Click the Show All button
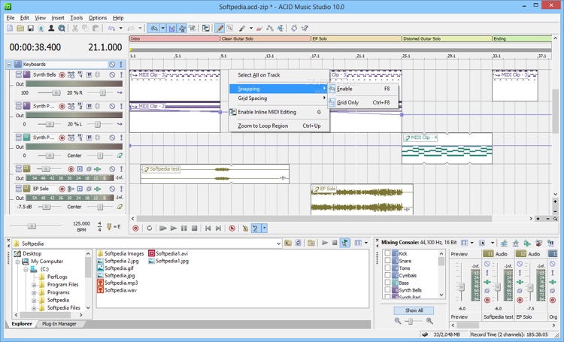This screenshot has height=342, width=564. click(x=414, y=310)
